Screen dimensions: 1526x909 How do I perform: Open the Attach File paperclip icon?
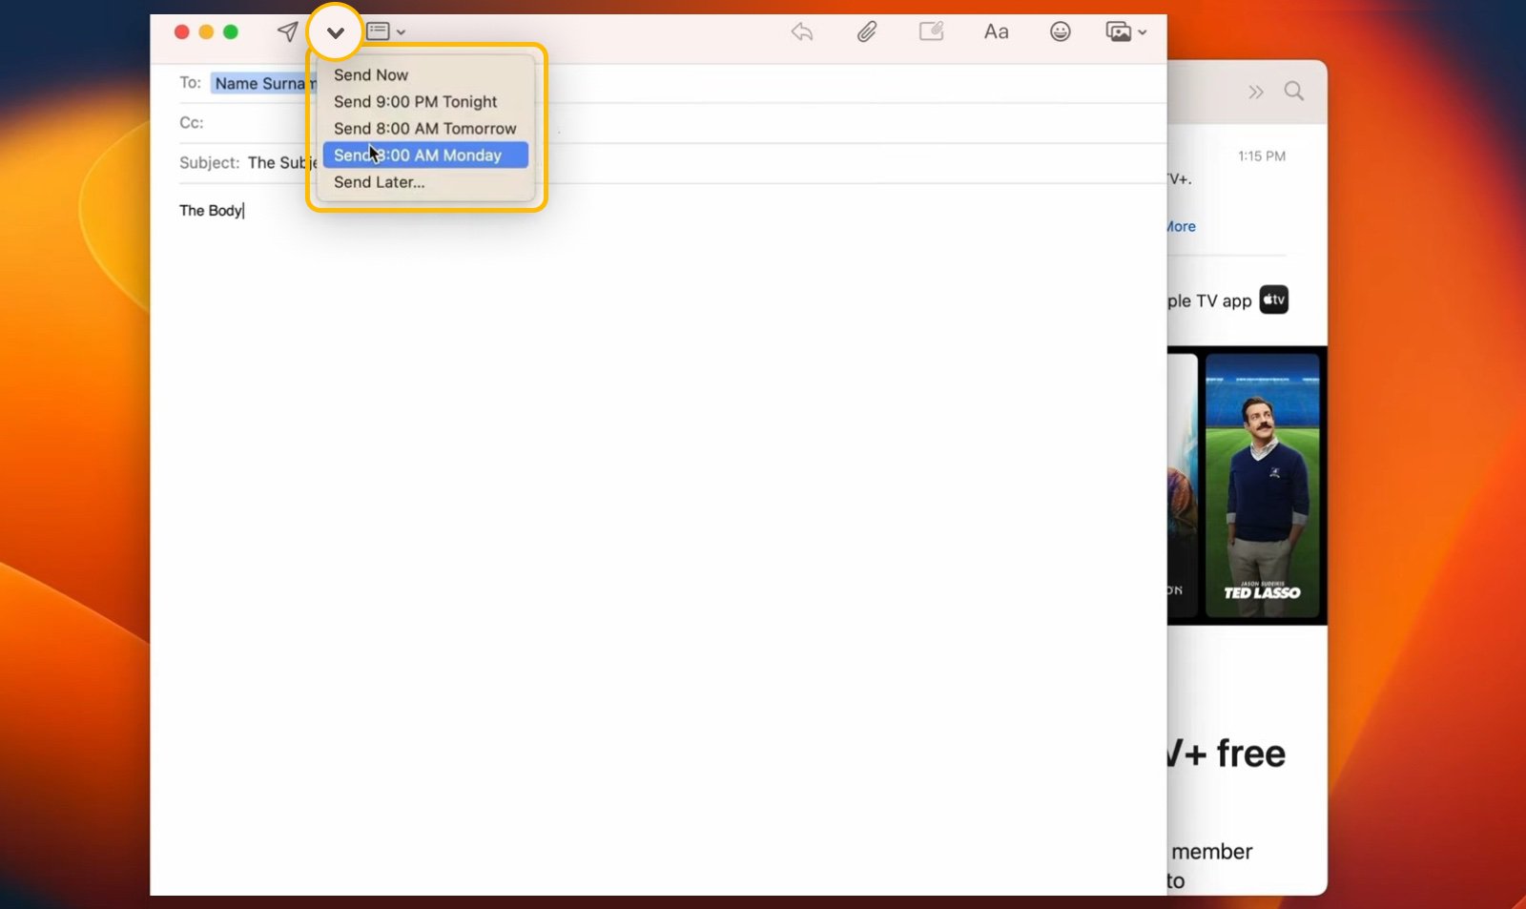pyautogui.click(x=867, y=31)
